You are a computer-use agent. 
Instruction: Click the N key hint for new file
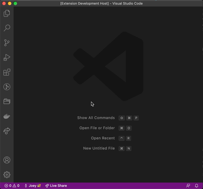(x=129, y=149)
